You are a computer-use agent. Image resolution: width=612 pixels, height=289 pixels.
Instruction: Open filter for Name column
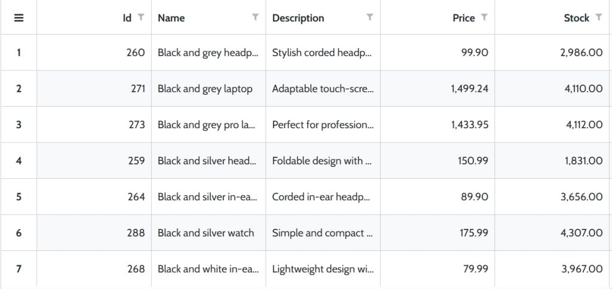(x=255, y=17)
